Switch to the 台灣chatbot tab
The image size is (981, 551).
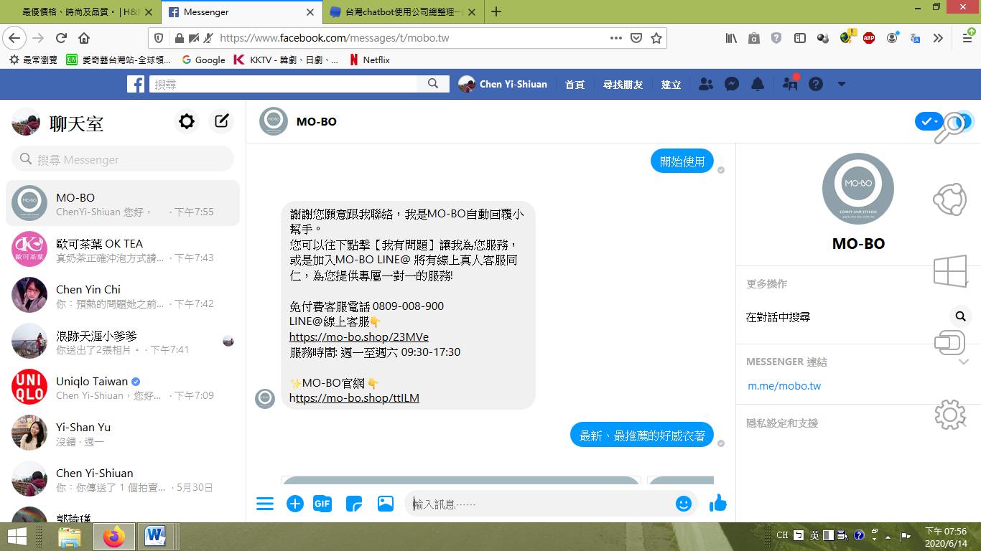click(x=402, y=11)
